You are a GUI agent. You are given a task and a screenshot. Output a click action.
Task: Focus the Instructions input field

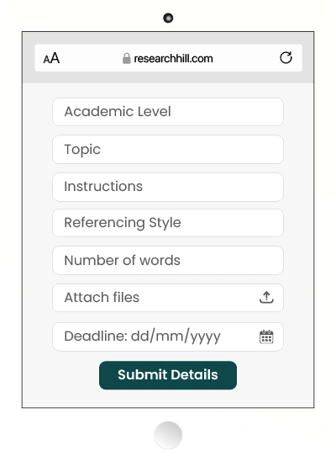click(168, 187)
